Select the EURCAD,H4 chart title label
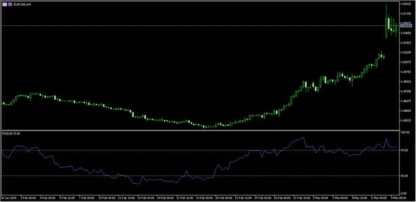Viewport: 416px width, 202px height. 19,5
